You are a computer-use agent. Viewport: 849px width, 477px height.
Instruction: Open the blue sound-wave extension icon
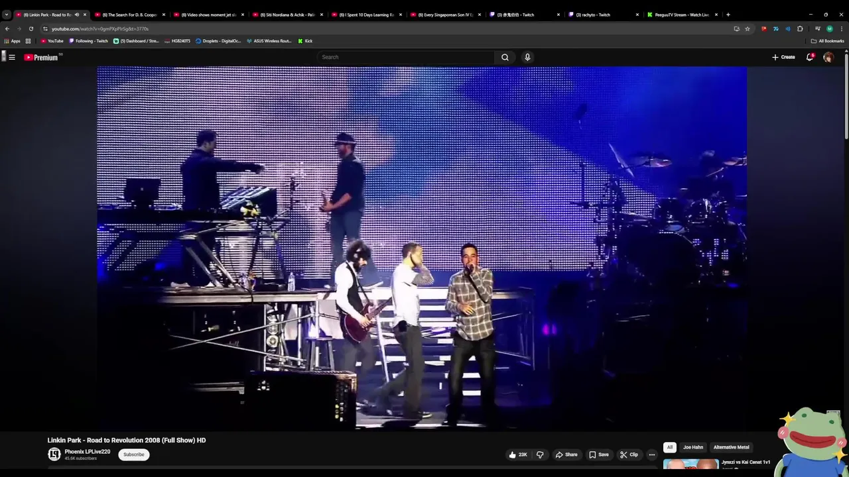tap(788, 28)
